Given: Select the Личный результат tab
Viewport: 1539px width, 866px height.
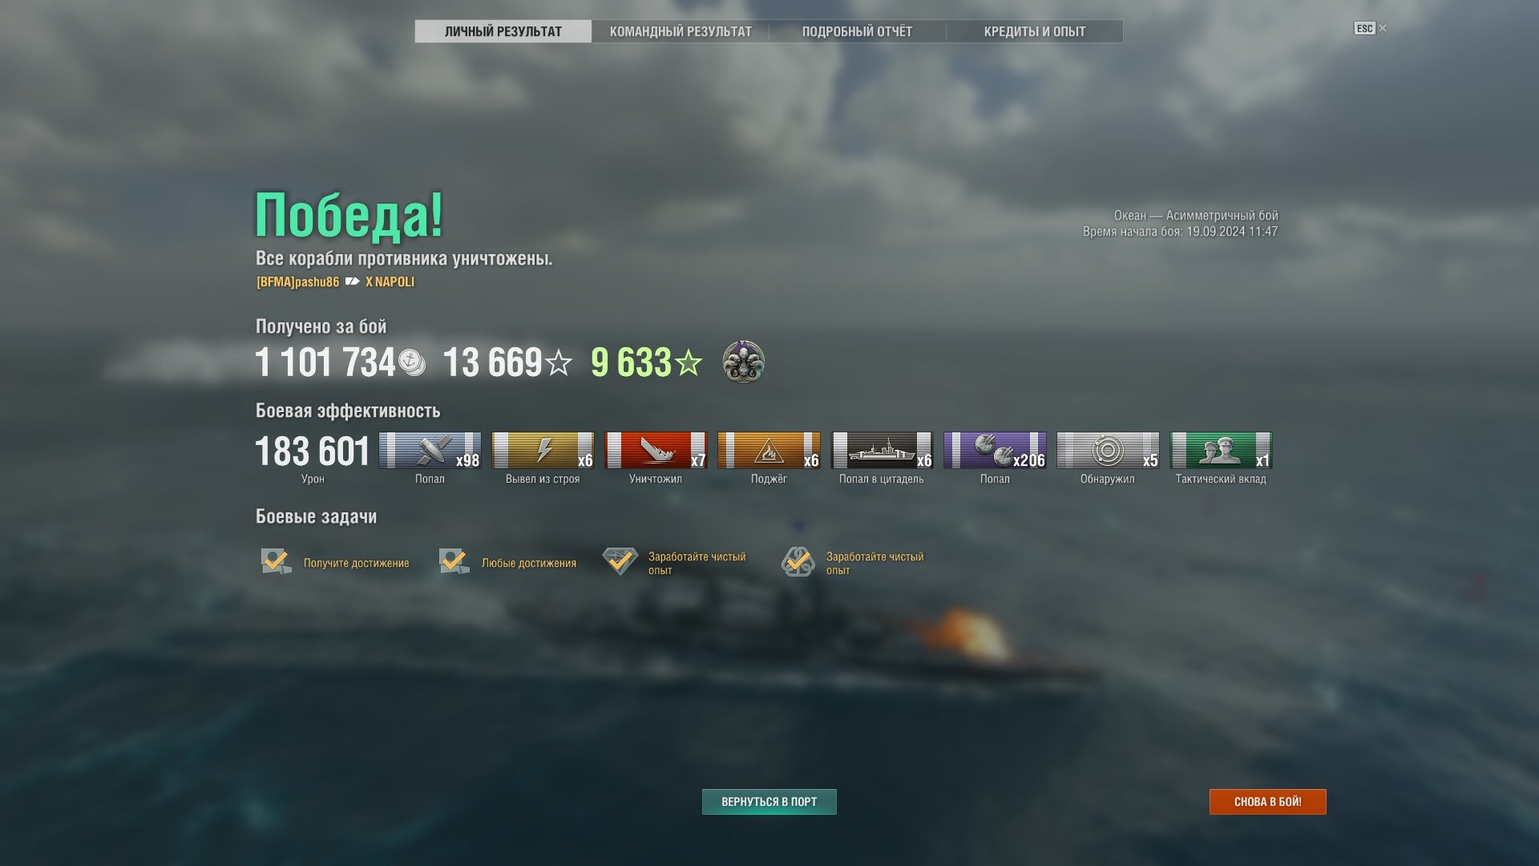Looking at the screenshot, I should [503, 31].
